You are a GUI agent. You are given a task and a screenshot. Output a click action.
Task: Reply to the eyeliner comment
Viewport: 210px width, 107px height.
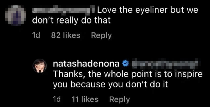(101, 35)
